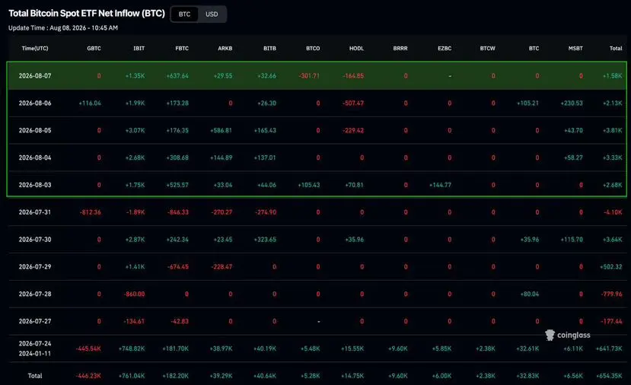This screenshot has height=385, width=631.
Task: Click the +116.04 GBTC value
Action: pyautogui.click(x=90, y=103)
